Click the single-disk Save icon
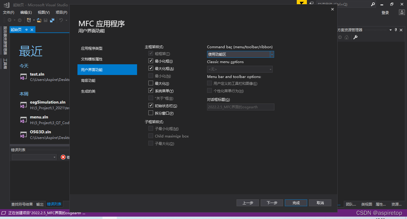 [x=46, y=20]
